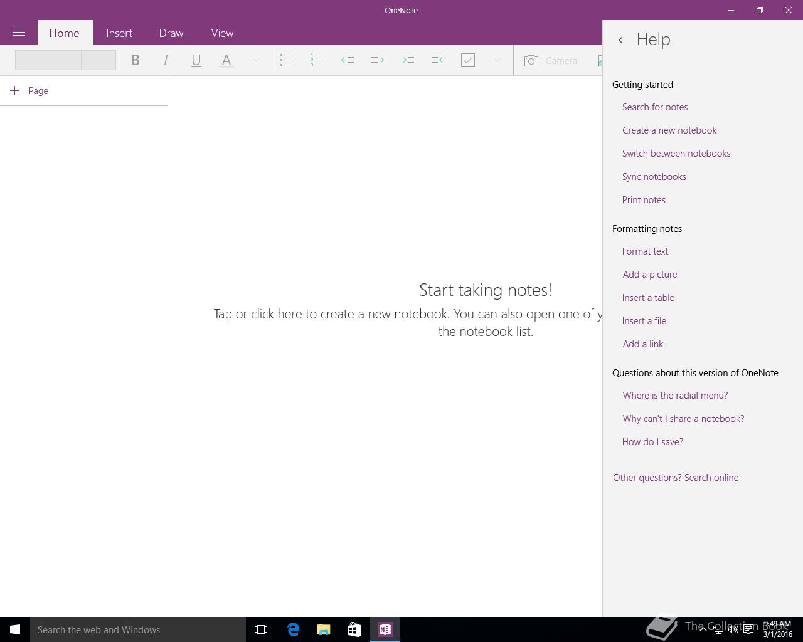Open 'Search for notes' help topic
This screenshot has height=642, width=803.
[655, 107]
